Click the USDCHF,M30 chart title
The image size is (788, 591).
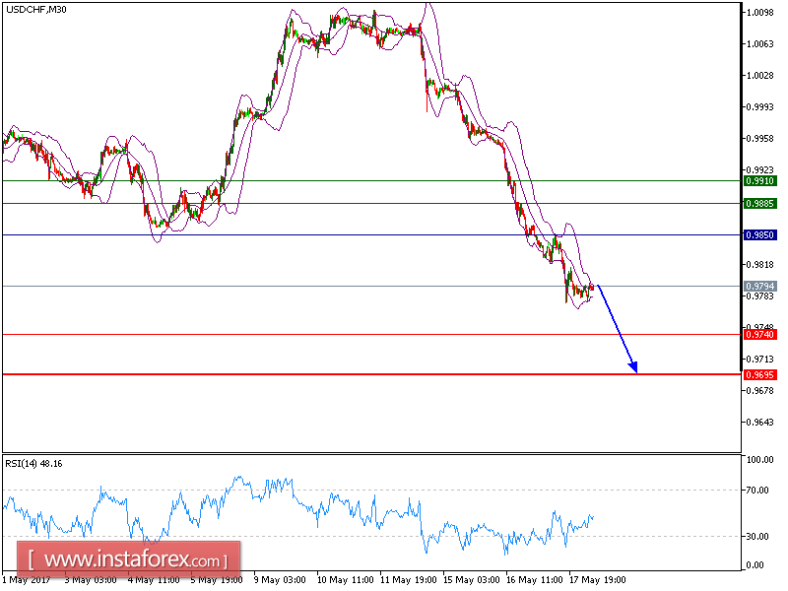[35, 9]
